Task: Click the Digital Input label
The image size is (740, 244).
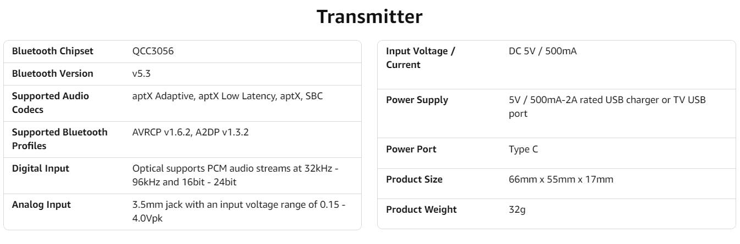Action: point(41,168)
